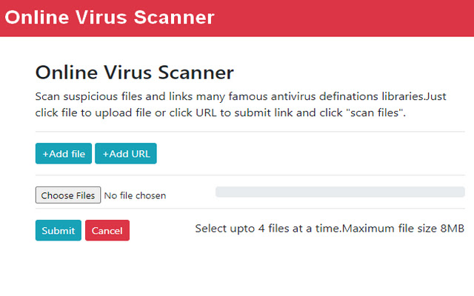Click the black Online Virus Scanner heading
474x296 pixels.
click(x=134, y=73)
